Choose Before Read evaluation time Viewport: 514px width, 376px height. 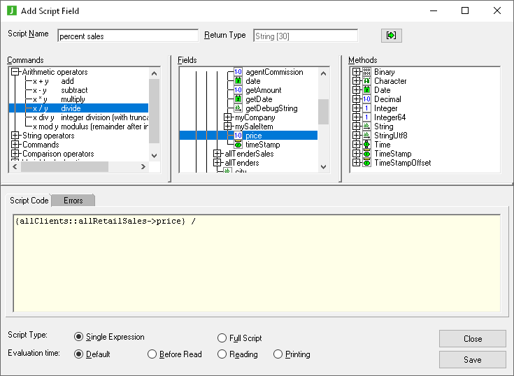(152, 354)
